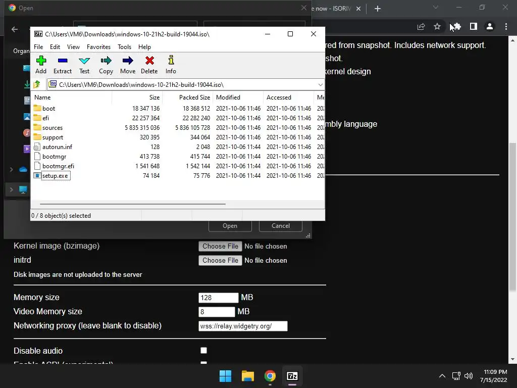
Task: Open the Chrome tab search dropdown
Action: 436,7
